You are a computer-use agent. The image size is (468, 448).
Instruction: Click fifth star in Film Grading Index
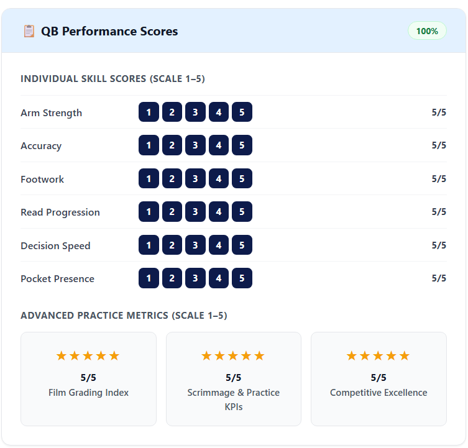pos(114,356)
